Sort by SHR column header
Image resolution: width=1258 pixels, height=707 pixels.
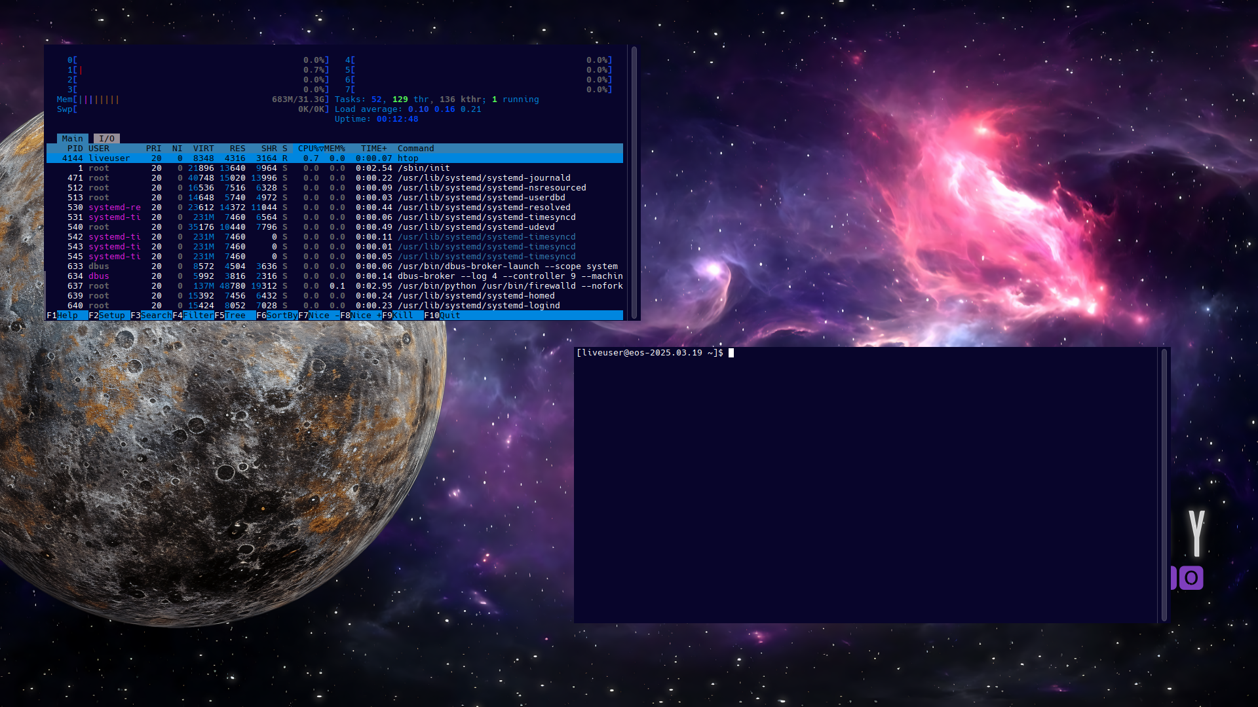tap(269, 149)
